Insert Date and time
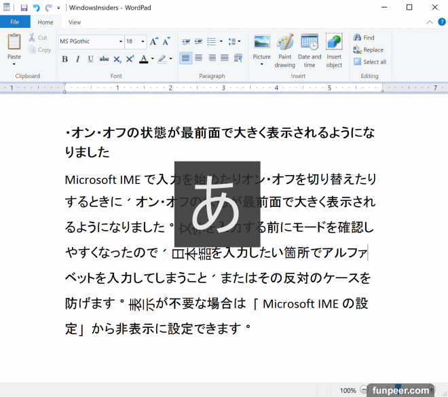448x397 pixels. pos(310,42)
